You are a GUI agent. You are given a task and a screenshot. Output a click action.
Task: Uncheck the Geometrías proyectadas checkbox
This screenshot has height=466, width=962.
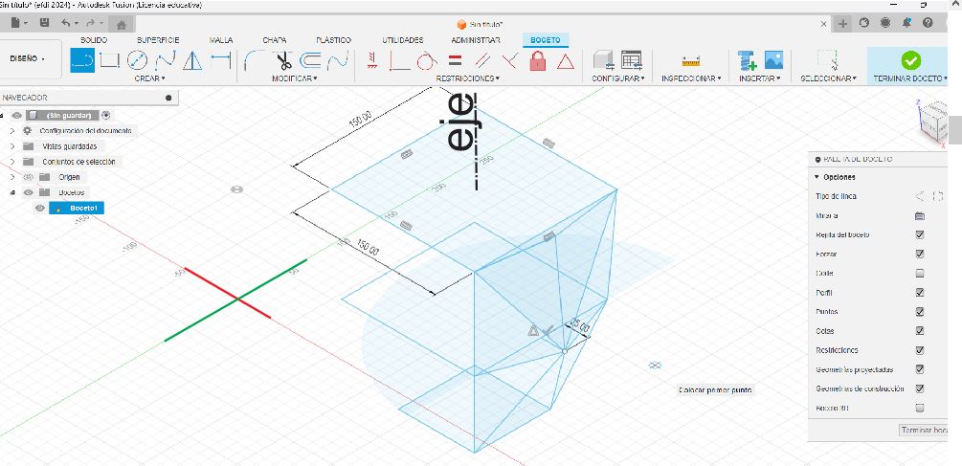click(x=920, y=369)
